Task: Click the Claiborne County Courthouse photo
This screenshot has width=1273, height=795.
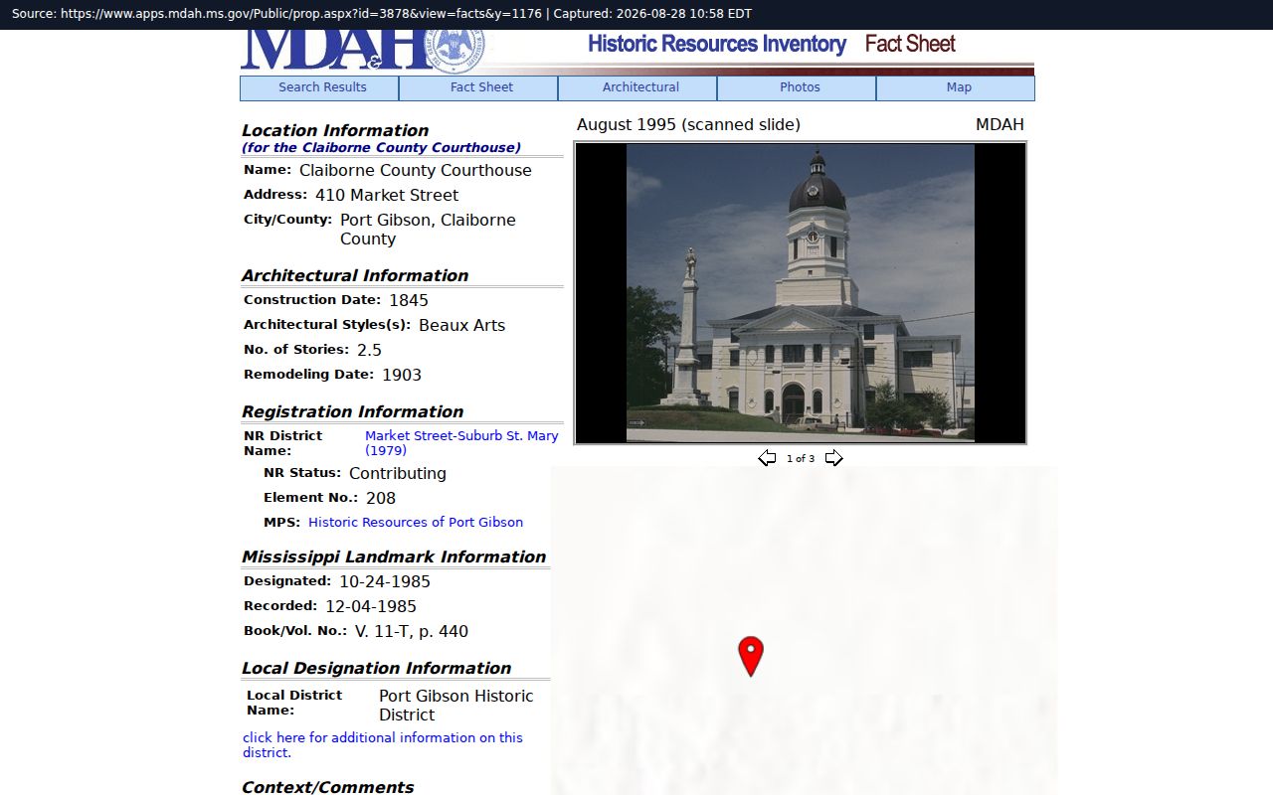Action: (x=801, y=293)
